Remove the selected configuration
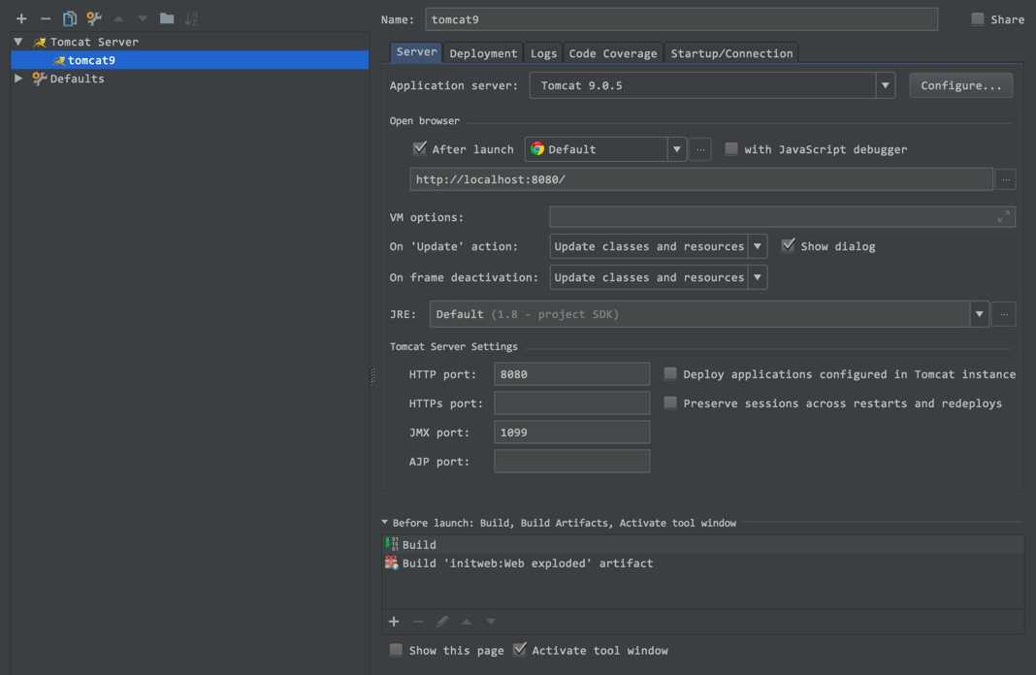Screen dimensions: 1036x675 tap(46, 18)
